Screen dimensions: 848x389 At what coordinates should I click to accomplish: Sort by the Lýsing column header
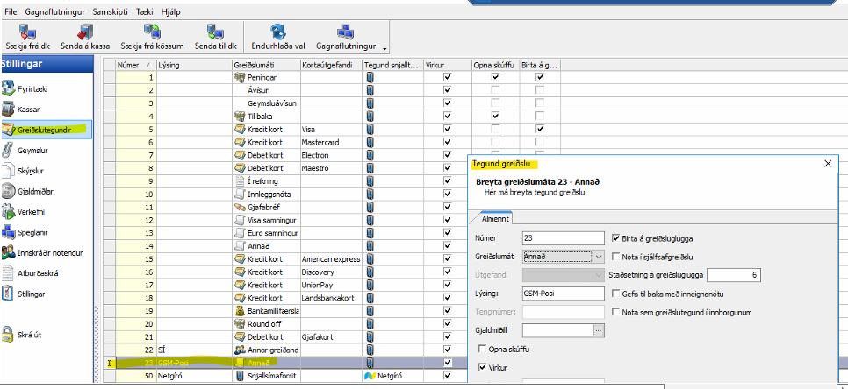click(x=193, y=65)
